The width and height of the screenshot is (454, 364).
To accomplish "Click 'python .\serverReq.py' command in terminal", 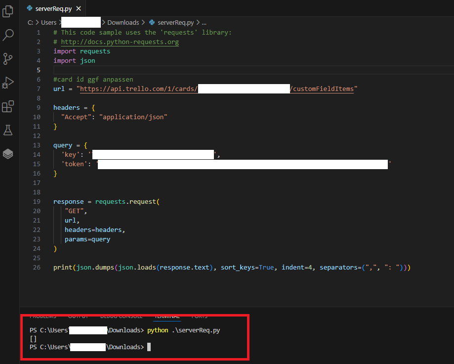I will (x=184, y=330).
